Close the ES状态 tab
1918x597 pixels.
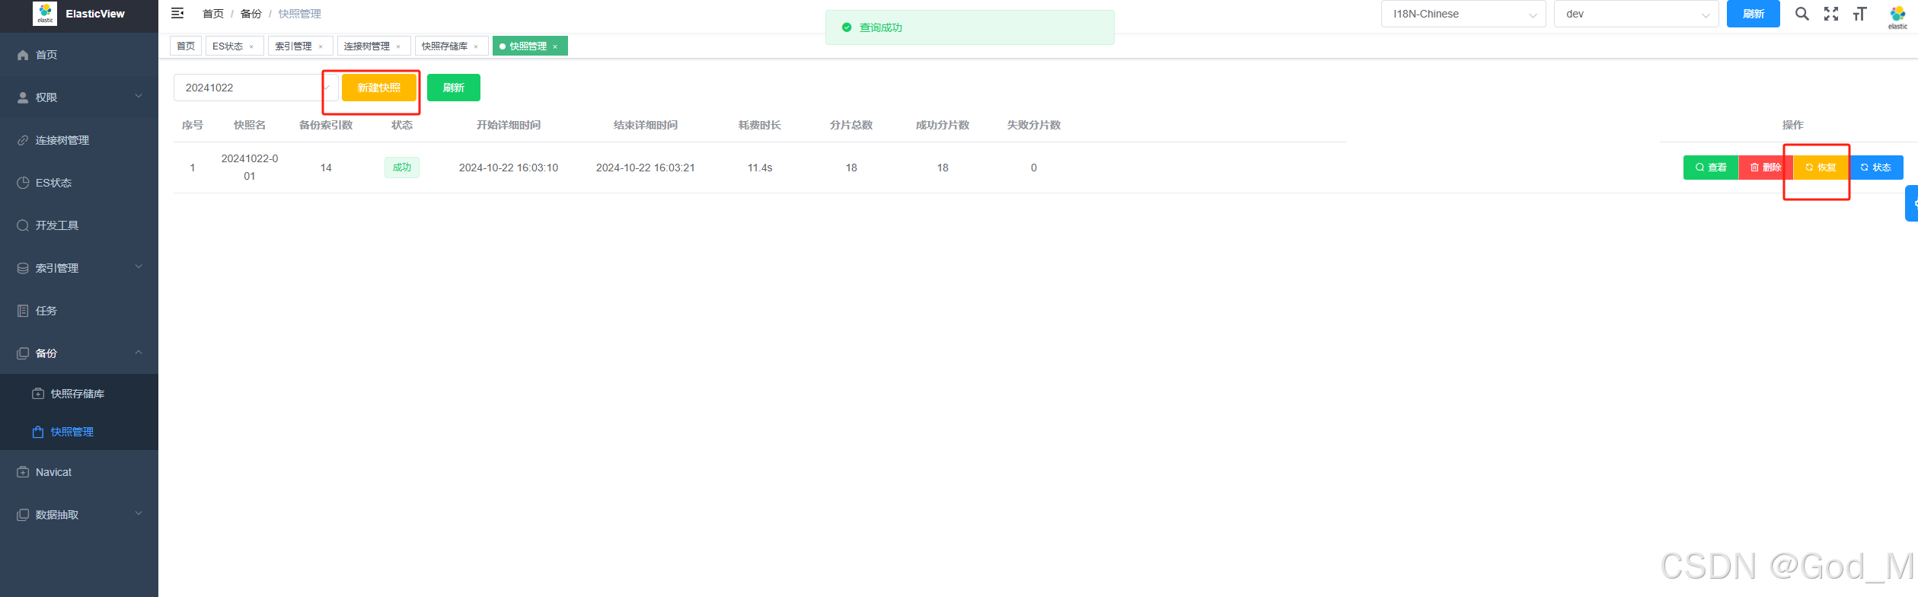pyautogui.click(x=251, y=47)
